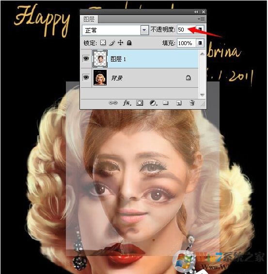This screenshot has width=268, height=274.
Task: Delete layer with trash icon
Action: click(x=192, y=103)
